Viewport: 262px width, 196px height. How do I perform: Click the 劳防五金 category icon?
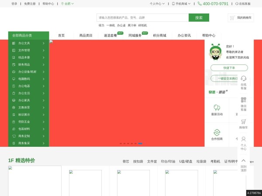point(14,122)
